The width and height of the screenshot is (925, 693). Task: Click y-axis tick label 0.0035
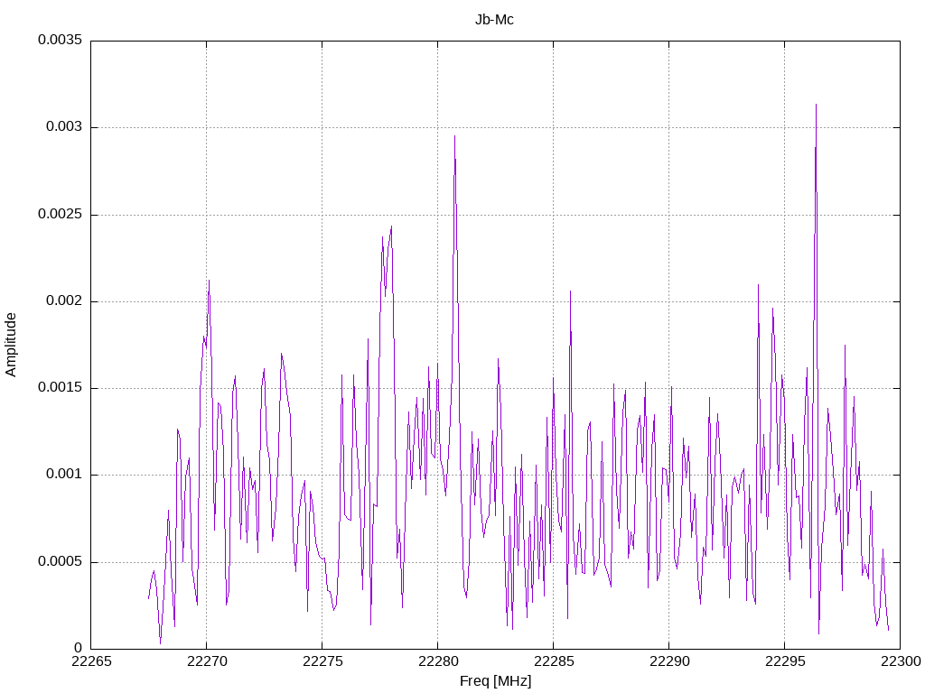(61, 40)
